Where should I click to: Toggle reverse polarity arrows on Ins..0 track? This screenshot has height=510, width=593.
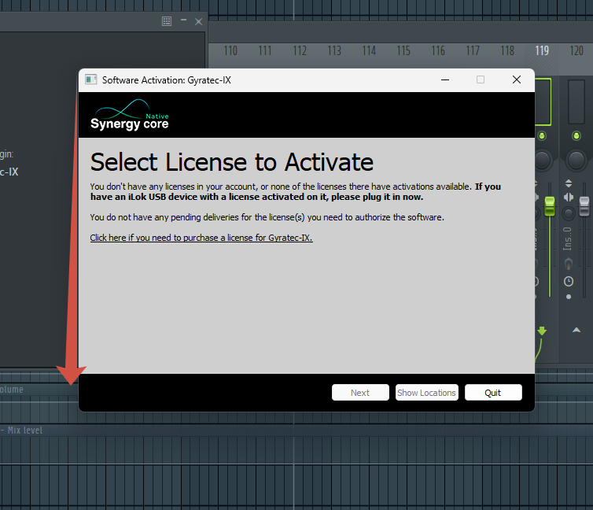click(x=569, y=184)
